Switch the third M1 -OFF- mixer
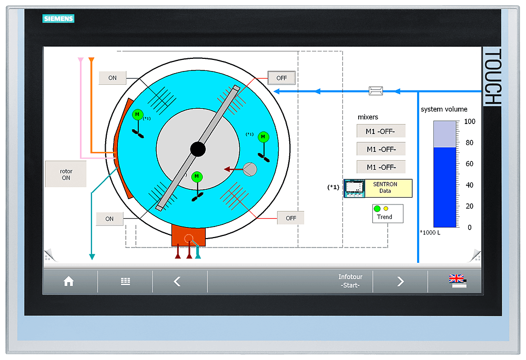This screenshot has width=526, height=360. pyautogui.click(x=381, y=167)
